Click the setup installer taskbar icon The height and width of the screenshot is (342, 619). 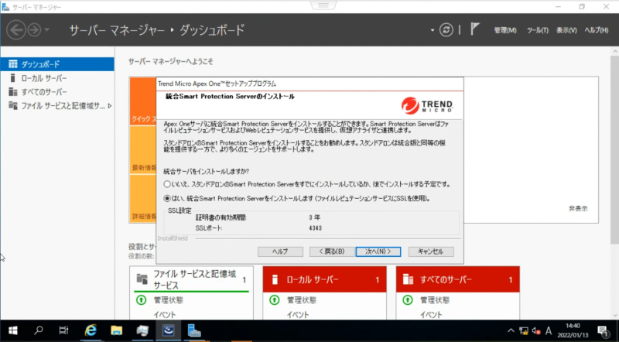[169, 330]
